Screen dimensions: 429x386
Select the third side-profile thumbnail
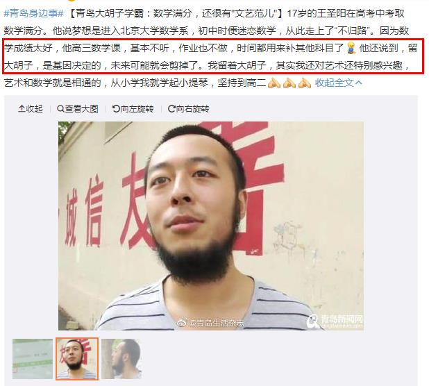[121, 359]
